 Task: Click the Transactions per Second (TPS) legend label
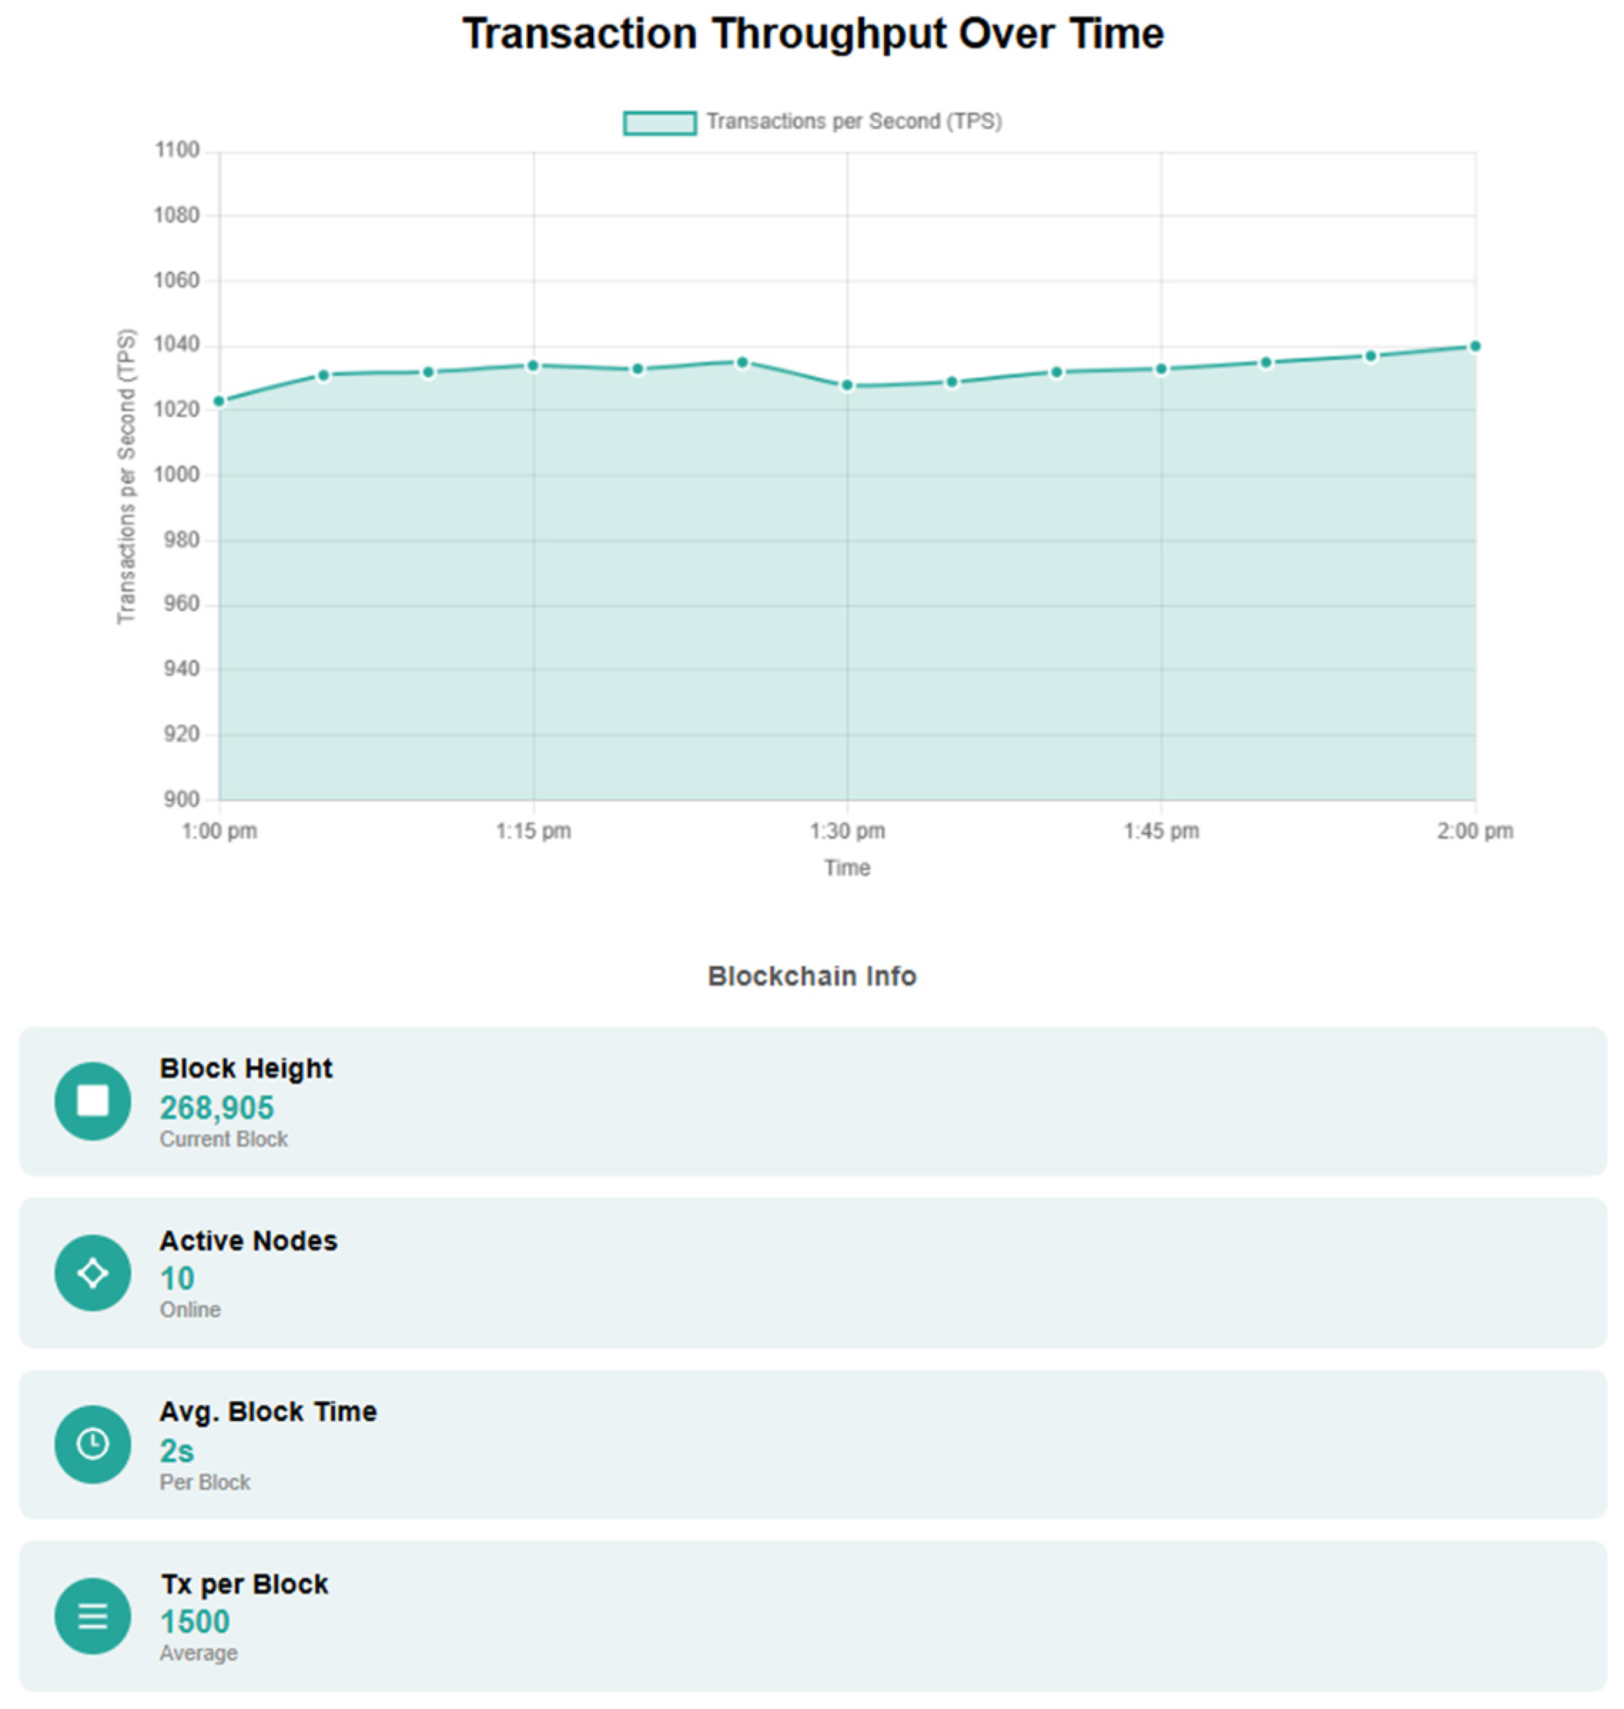[x=853, y=122]
